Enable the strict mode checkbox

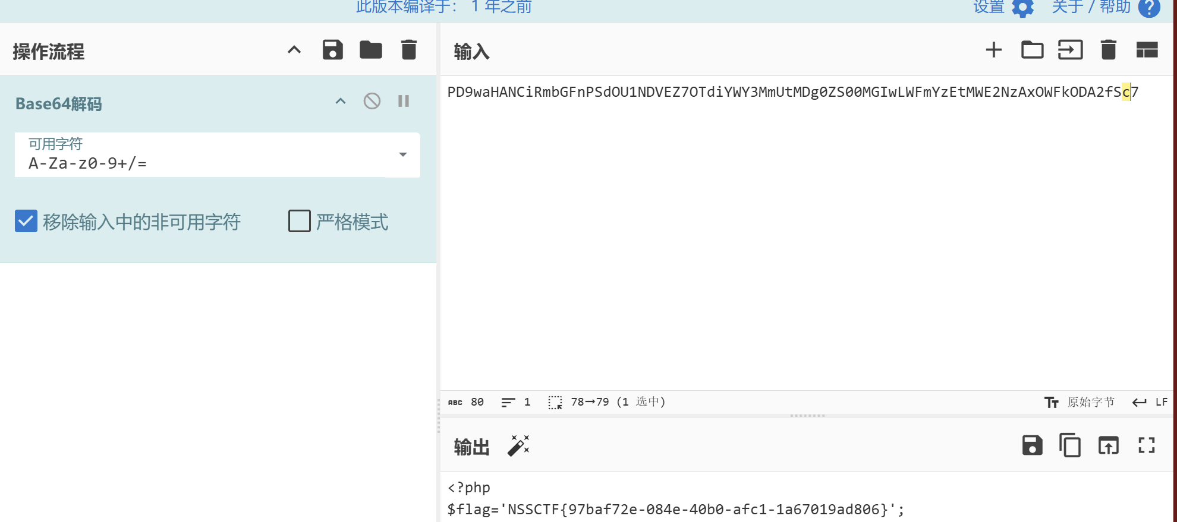(299, 221)
